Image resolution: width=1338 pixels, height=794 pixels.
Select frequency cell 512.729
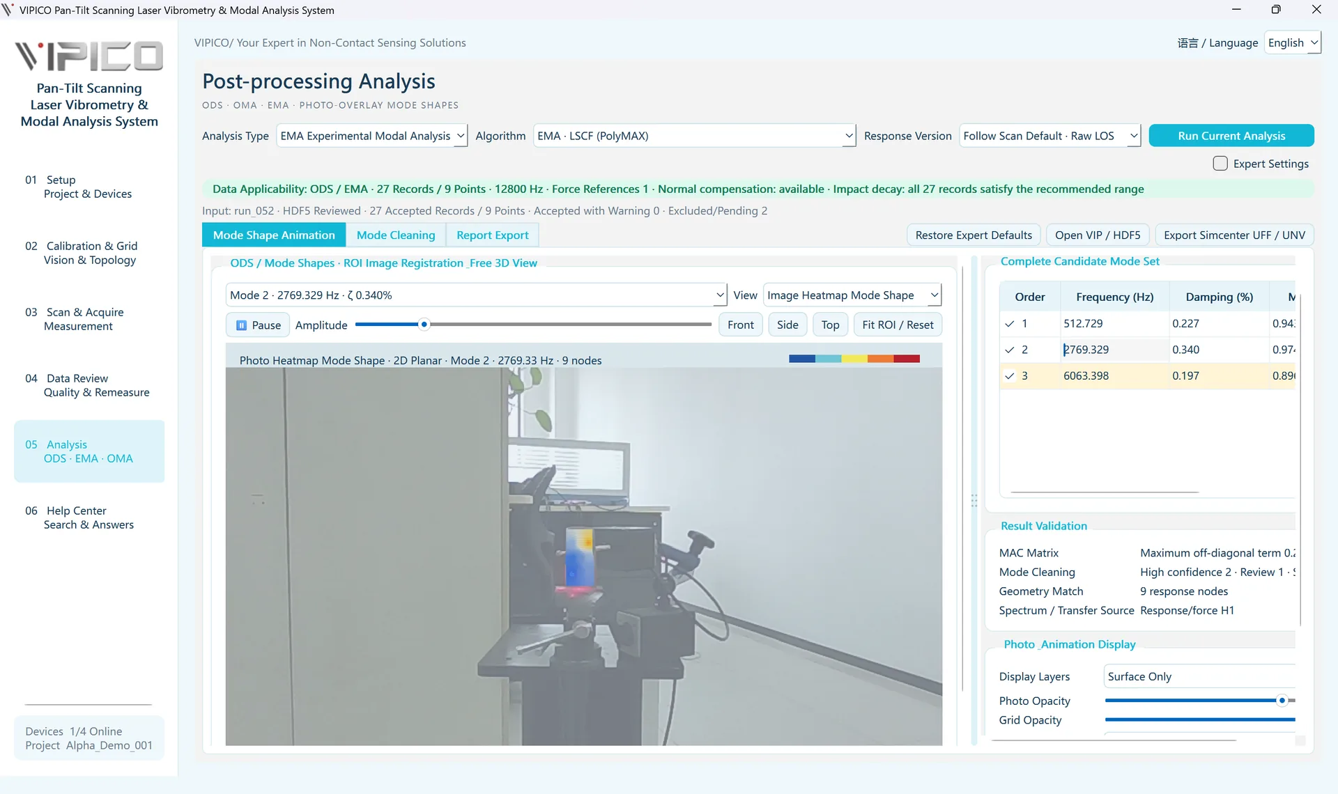[x=1114, y=324]
